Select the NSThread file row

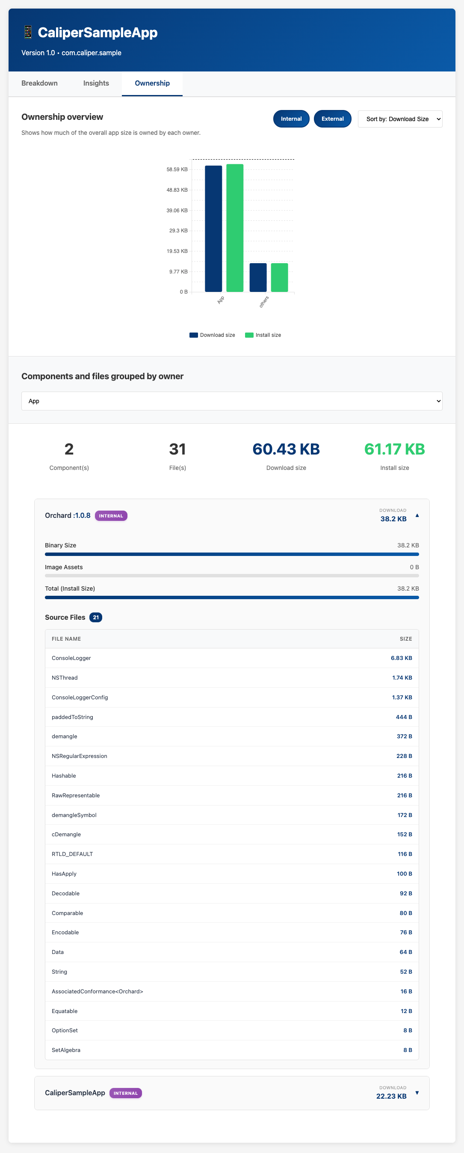tap(232, 678)
